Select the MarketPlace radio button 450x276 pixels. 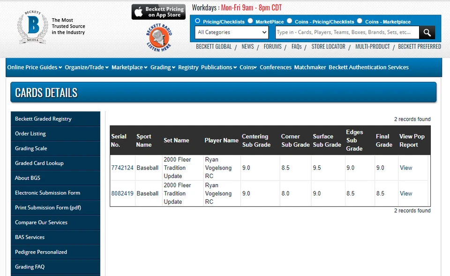(250, 21)
